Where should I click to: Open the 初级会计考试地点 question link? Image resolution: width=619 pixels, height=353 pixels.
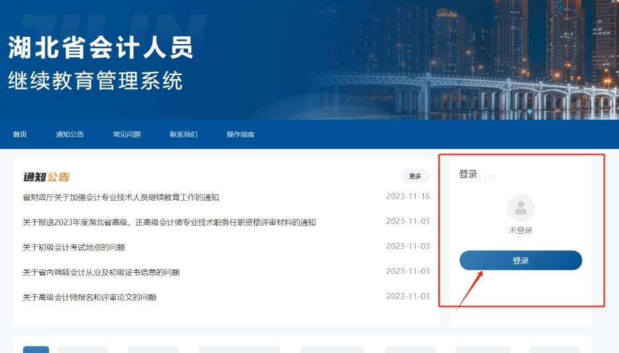(x=74, y=247)
